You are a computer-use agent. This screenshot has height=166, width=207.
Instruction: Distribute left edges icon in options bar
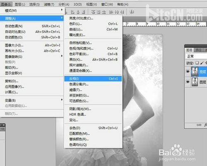(111, 12)
